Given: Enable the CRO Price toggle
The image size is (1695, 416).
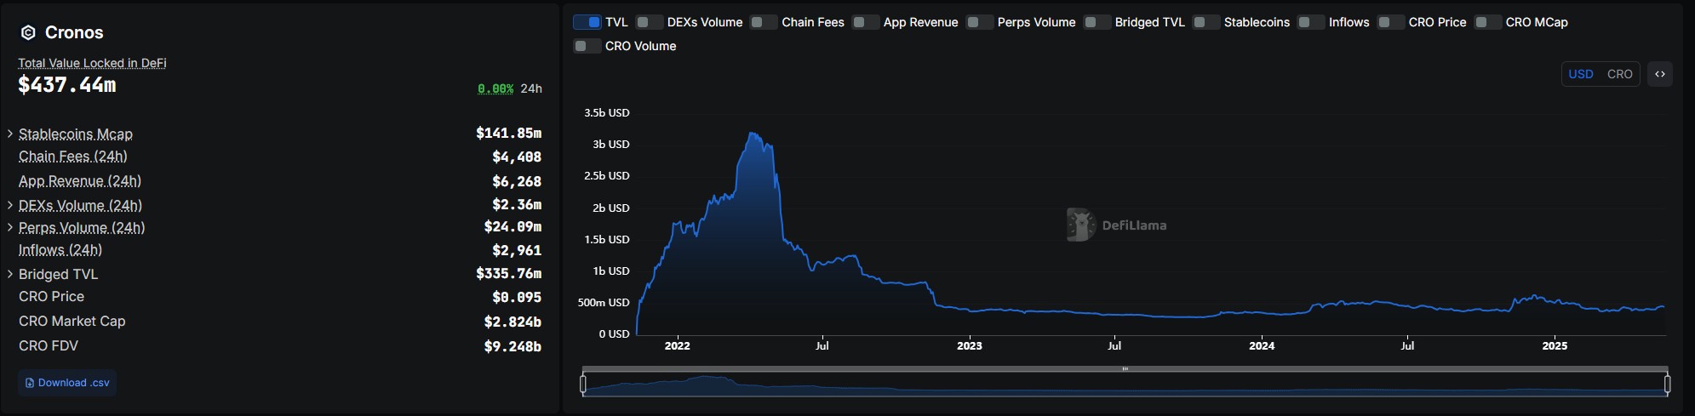Looking at the screenshot, I should click(x=1391, y=22).
